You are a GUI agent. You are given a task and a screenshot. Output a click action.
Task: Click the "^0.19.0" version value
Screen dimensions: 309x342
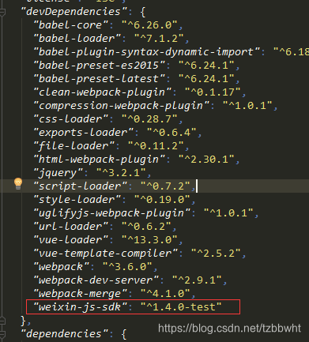click(x=163, y=200)
